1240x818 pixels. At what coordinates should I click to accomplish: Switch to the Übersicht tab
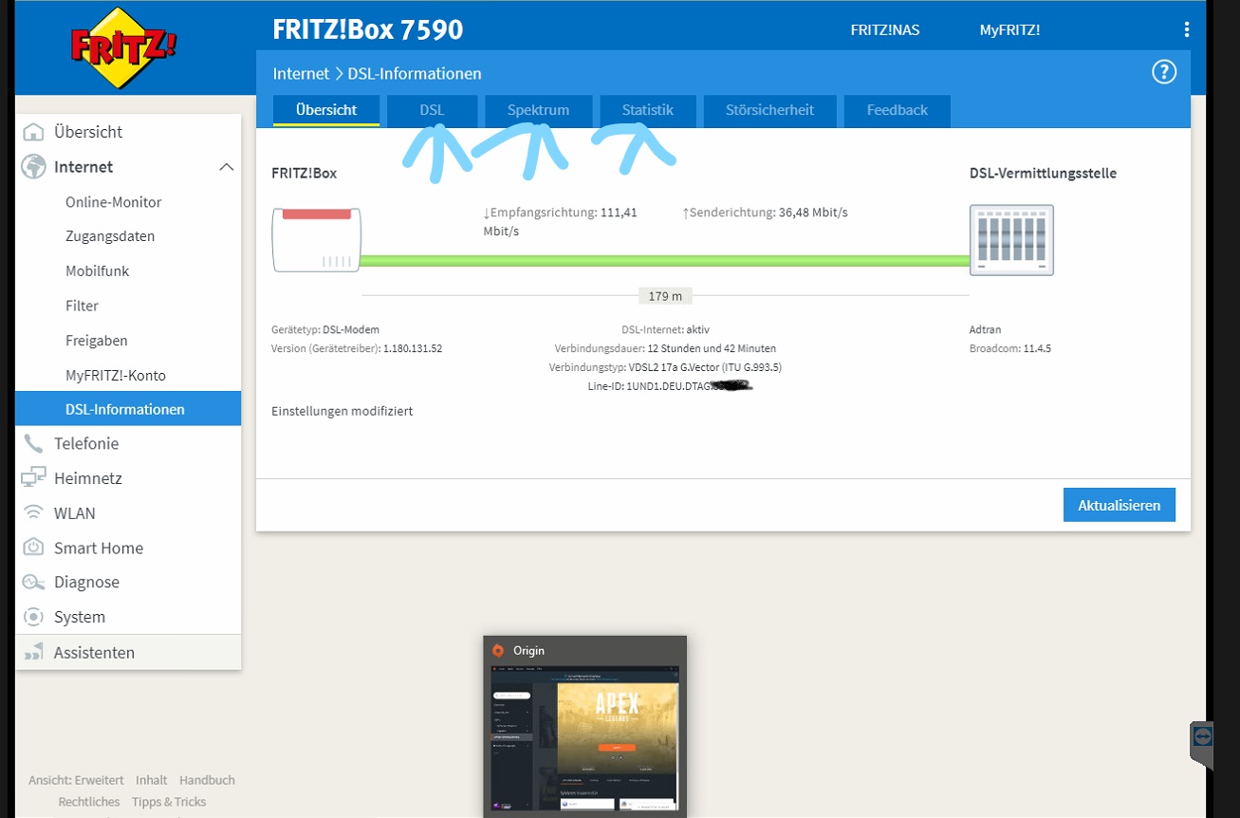coord(326,110)
